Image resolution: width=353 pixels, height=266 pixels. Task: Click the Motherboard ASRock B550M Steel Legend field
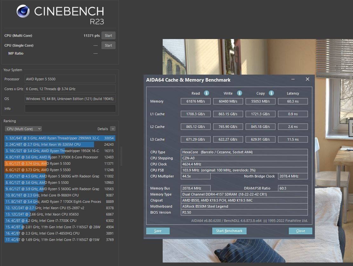244,206
